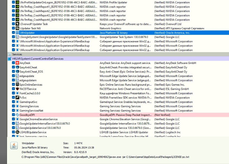Image resolution: width=229 pixels, height=164 pixels.
Task: Click 'GoogleUpdater Task System 130.0.6679.0' description
Action: (x=124, y=37)
